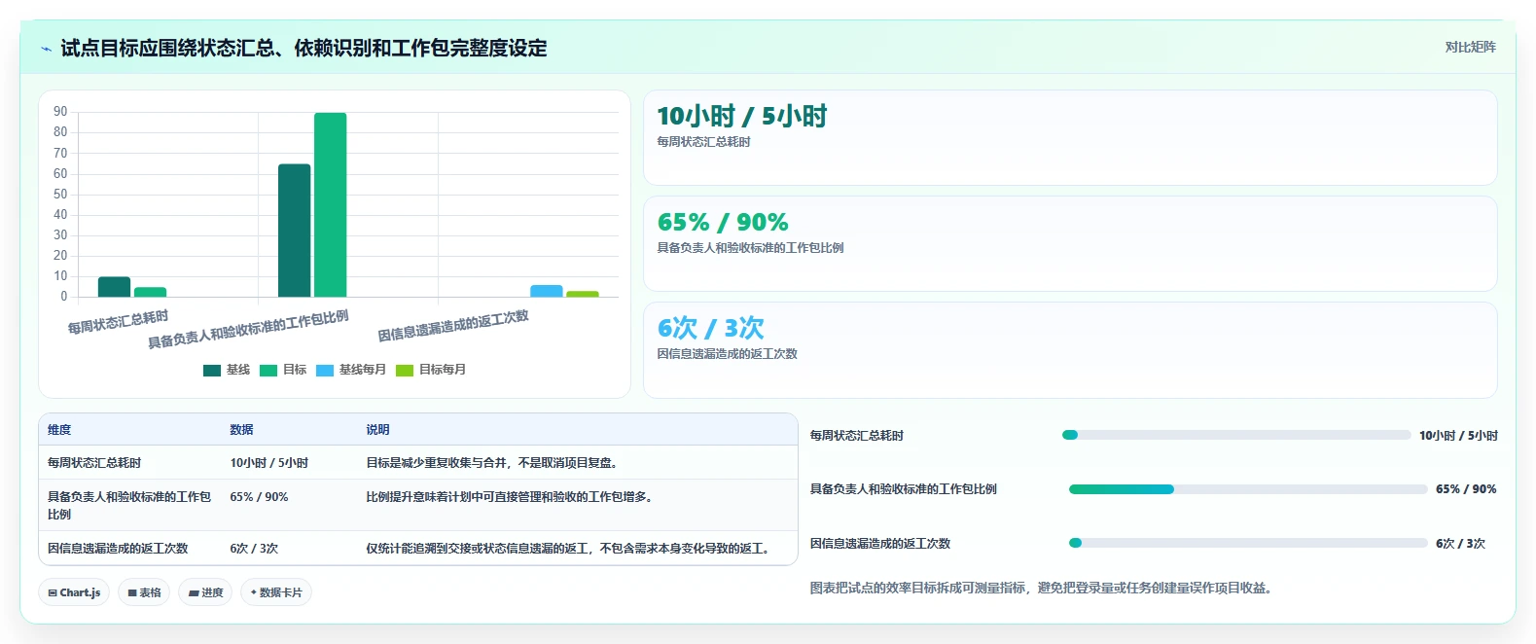Click progress value label 10小时 / 5小时
This screenshot has height=644, width=1536.
coord(1458,436)
